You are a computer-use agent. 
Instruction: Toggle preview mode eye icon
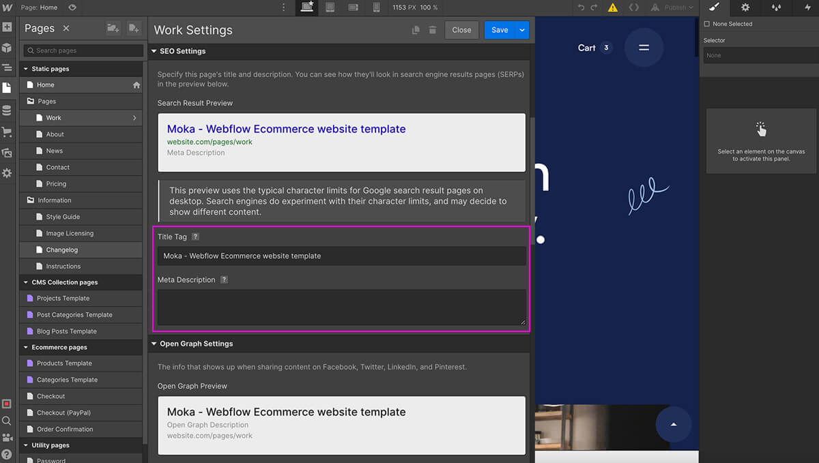(72, 8)
